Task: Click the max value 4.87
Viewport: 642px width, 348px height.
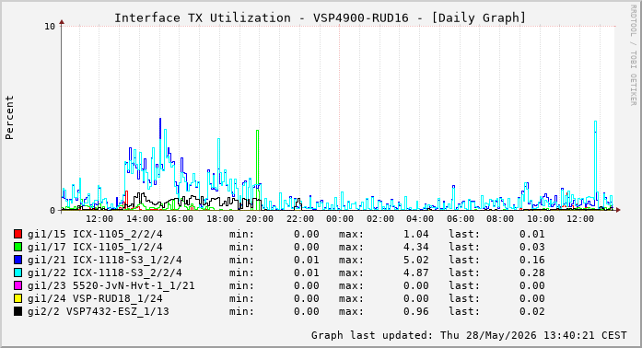Action: 416,273
